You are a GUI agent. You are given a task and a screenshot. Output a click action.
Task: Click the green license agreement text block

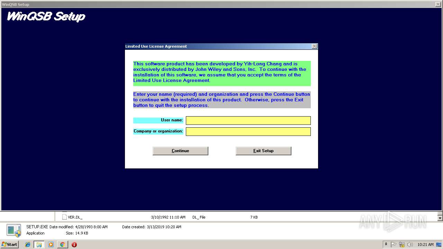(x=222, y=73)
